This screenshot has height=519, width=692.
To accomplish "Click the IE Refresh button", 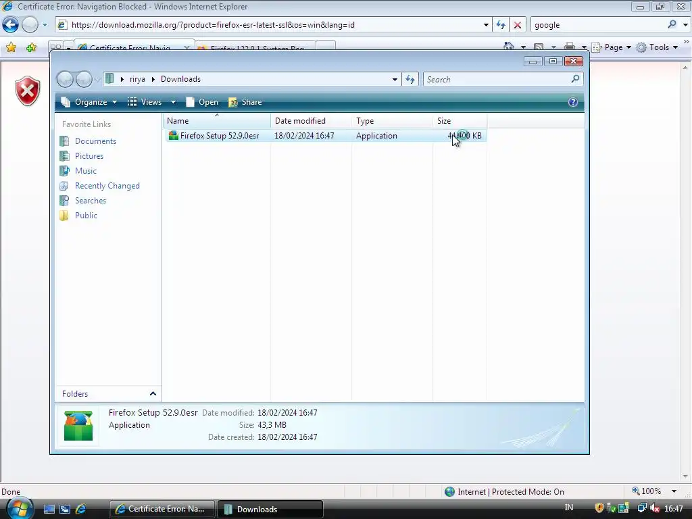I will (501, 25).
